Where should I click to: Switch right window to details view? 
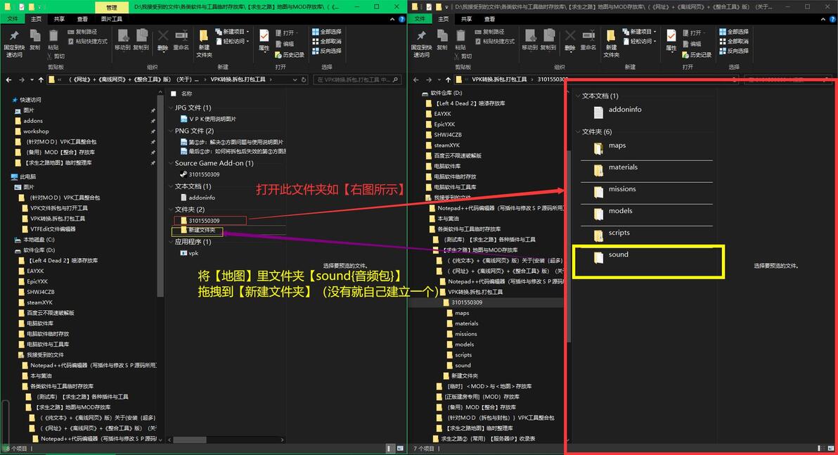[x=820, y=449]
